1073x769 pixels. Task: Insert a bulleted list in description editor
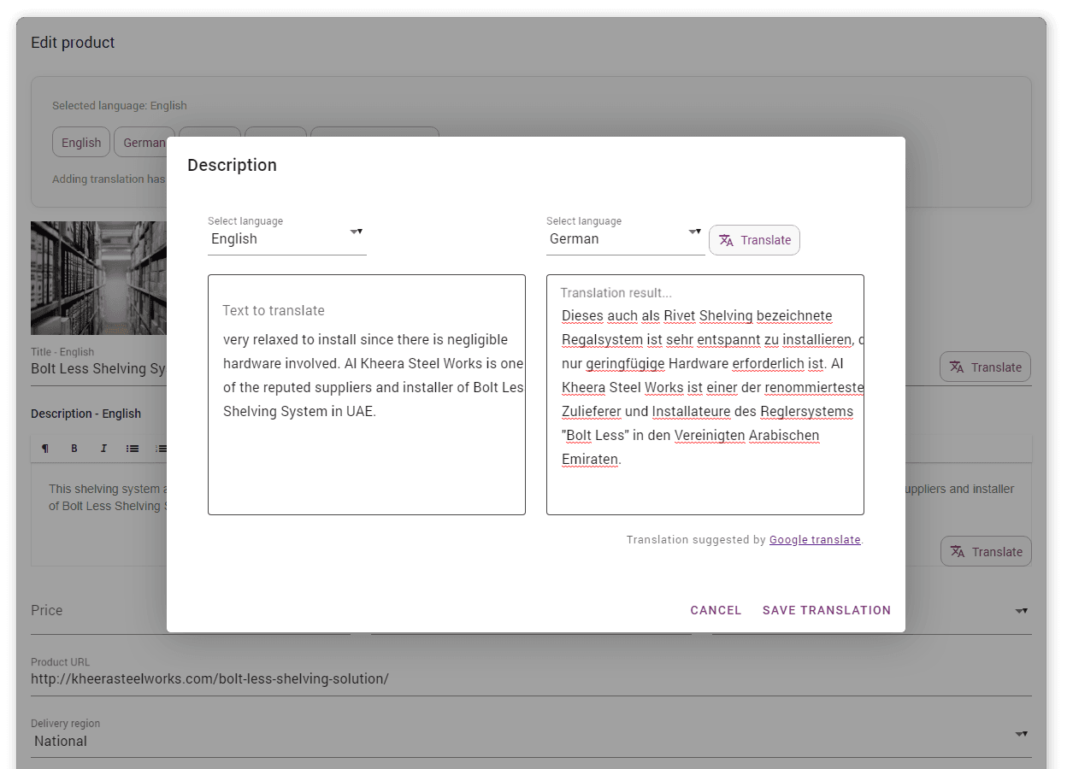[133, 449]
